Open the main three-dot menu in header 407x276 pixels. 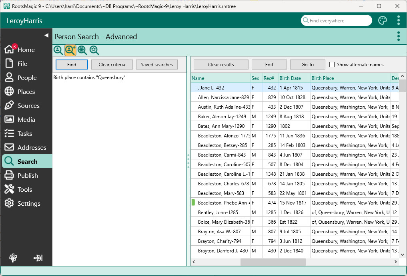(x=398, y=21)
